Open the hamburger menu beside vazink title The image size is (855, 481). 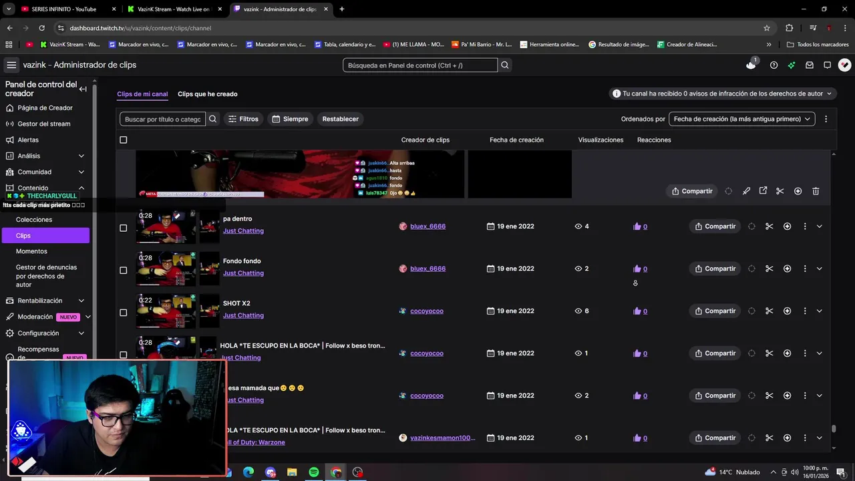11,65
